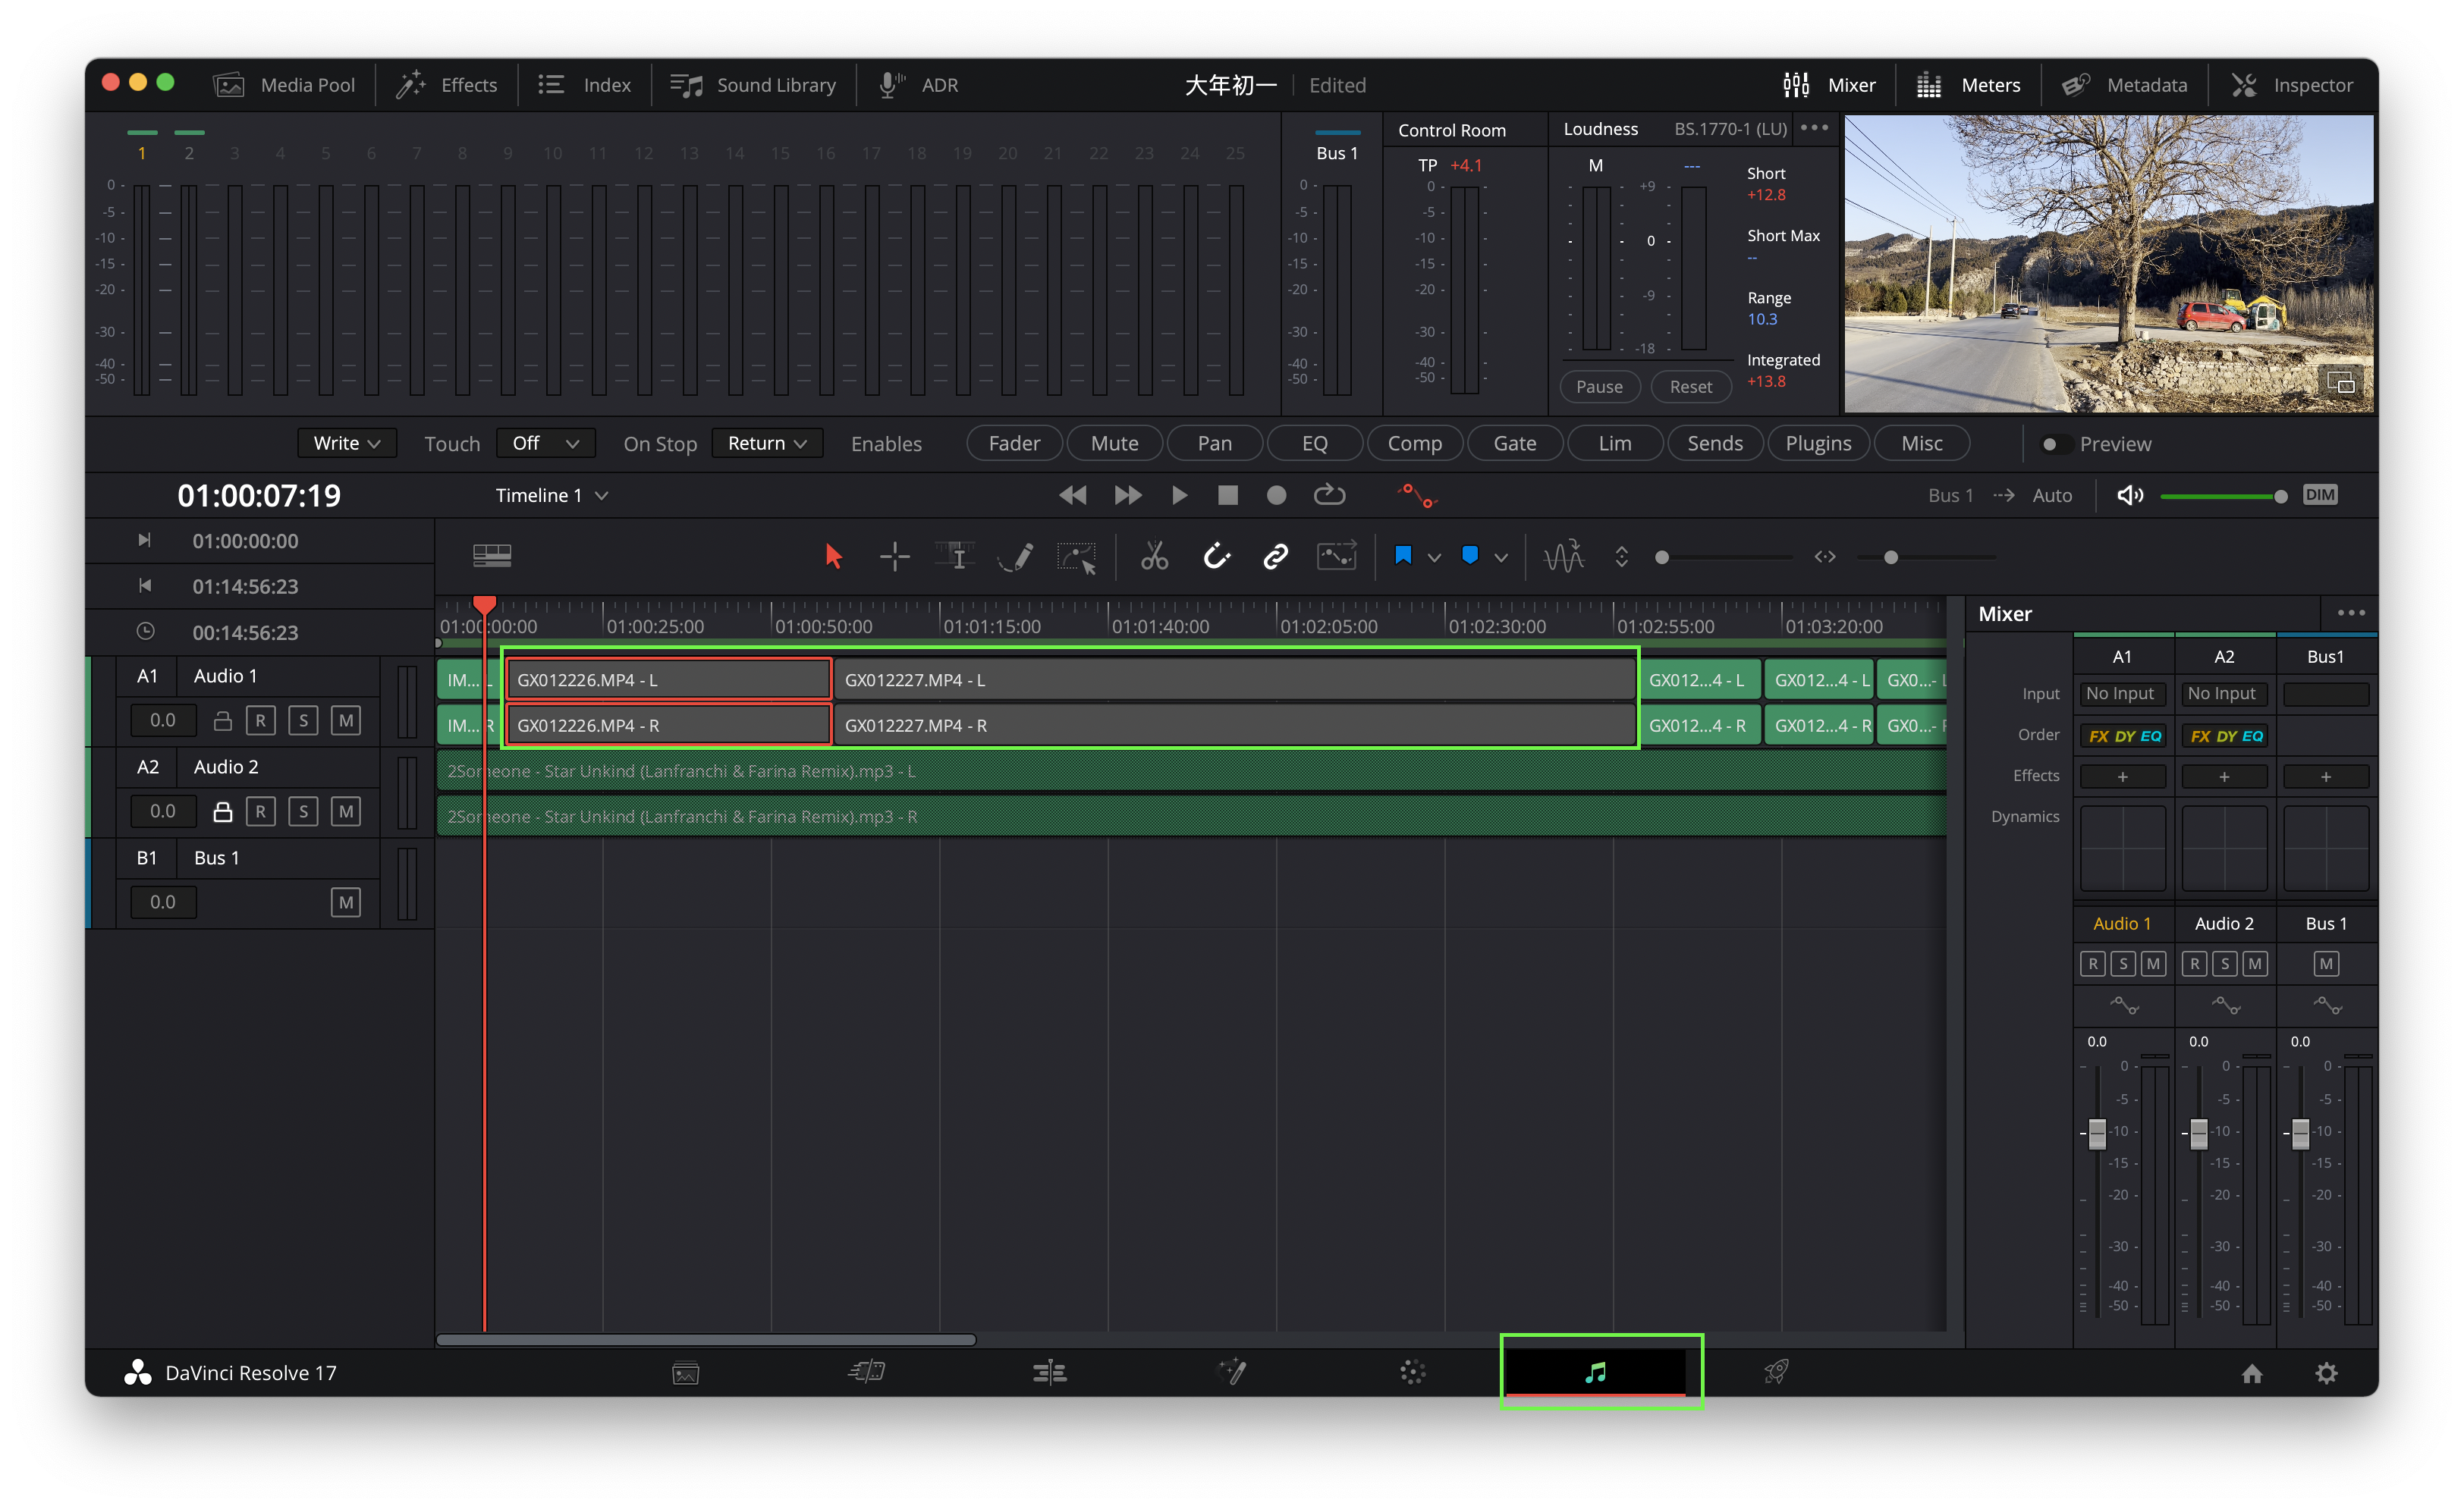2464x1509 pixels.
Task: Click the record button in transport
Action: tap(1276, 496)
